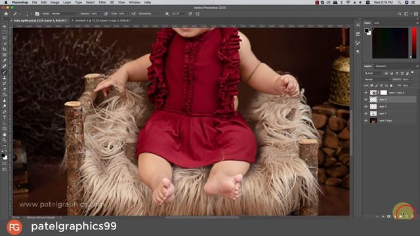The width and height of the screenshot is (420, 236).
Task: Open the Layers panel menu
Action: (417, 66)
